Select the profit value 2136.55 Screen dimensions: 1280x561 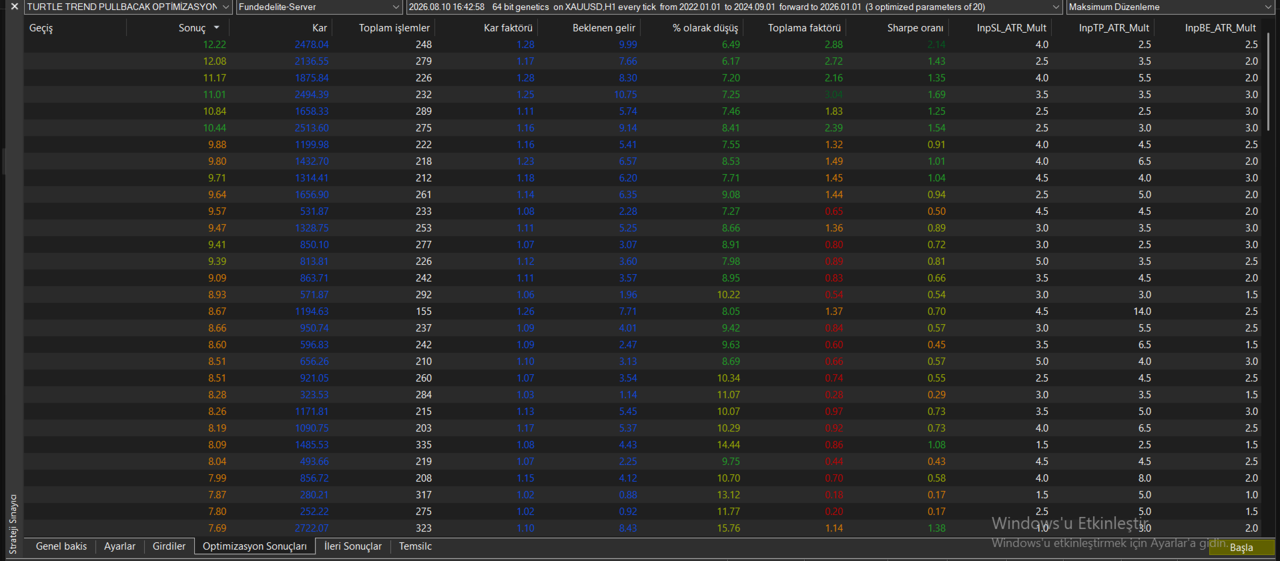pyautogui.click(x=312, y=61)
